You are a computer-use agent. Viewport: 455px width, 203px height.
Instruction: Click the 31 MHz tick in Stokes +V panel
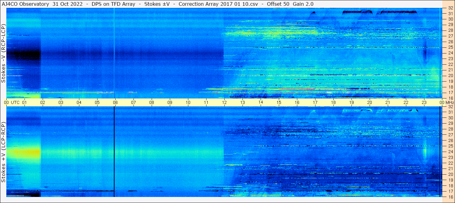[450, 112]
